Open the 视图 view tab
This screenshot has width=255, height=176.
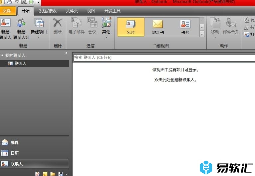pos(91,11)
